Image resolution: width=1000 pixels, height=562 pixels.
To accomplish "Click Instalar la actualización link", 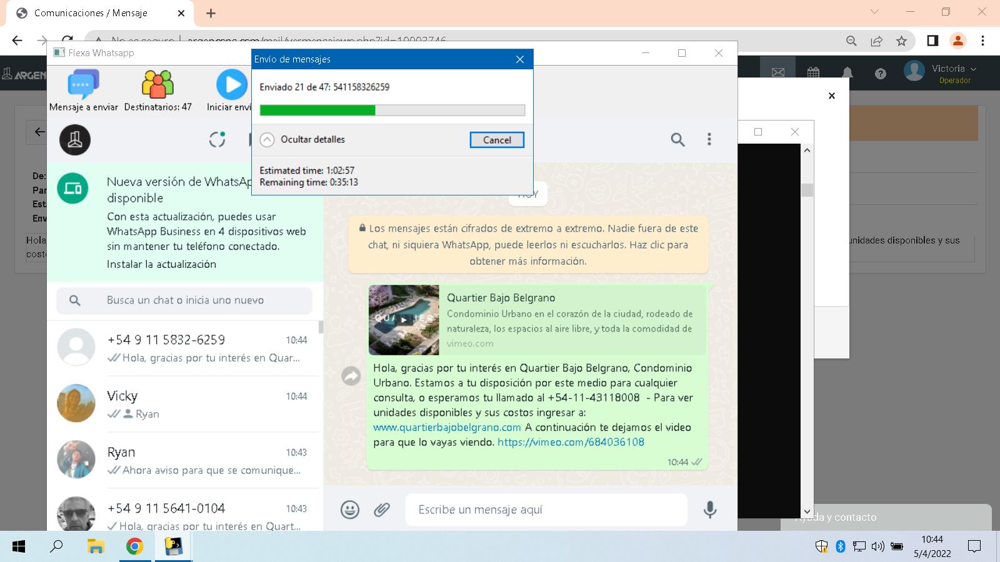I will click(x=161, y=264).
